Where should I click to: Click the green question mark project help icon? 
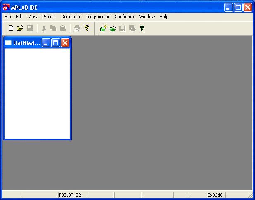click(142, 29)
